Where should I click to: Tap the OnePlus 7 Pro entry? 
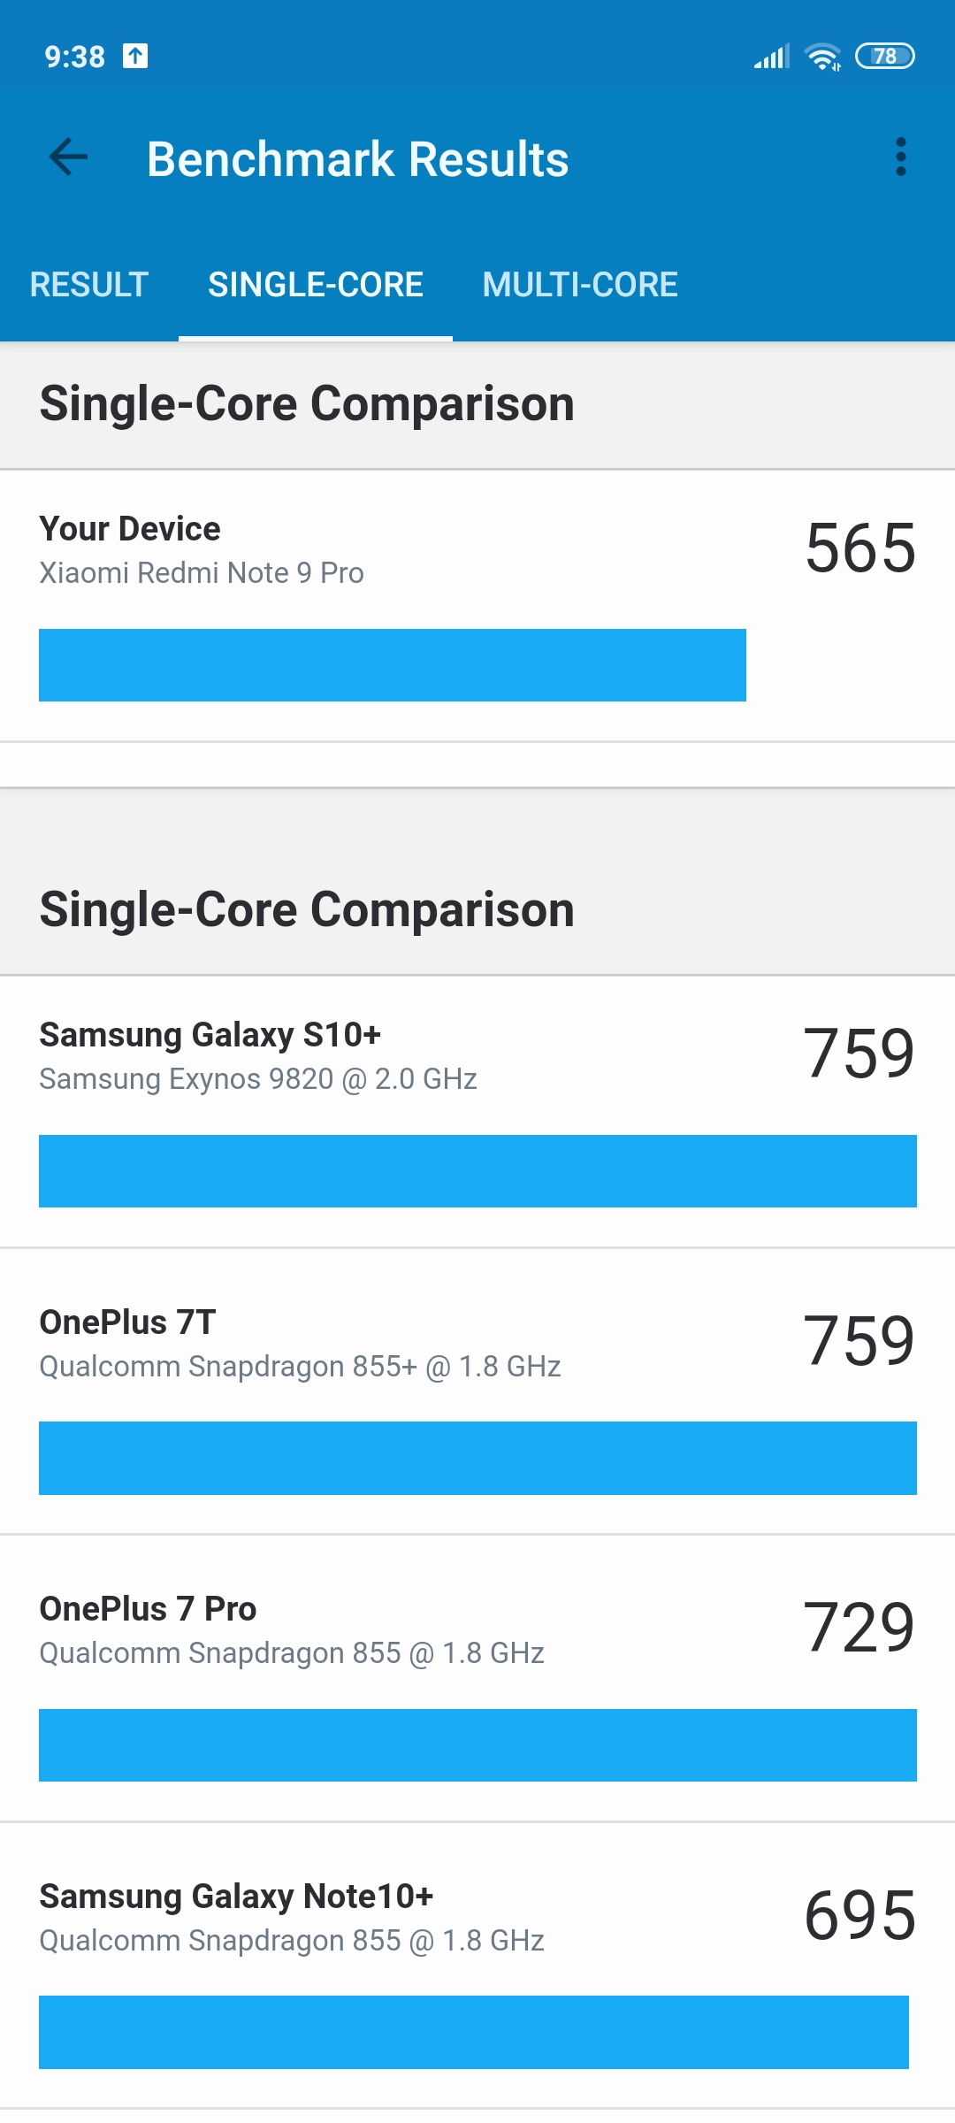(x=477, y=1679)
